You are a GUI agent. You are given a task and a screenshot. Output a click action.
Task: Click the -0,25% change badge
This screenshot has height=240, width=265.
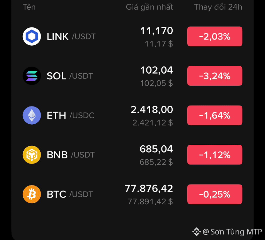point(214,194)
